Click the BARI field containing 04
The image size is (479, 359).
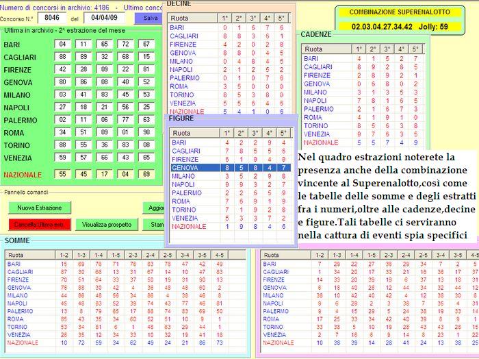pos(63,44)
